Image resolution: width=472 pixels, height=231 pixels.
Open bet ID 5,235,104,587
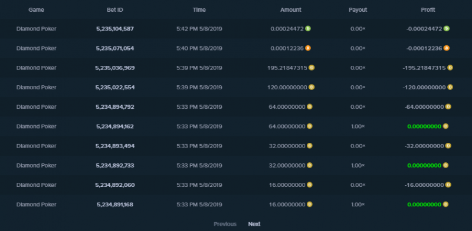click(115, 29)
